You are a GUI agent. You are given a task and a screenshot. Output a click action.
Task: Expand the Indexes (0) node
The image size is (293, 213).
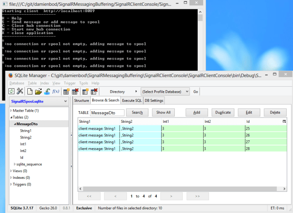[11, 177]
